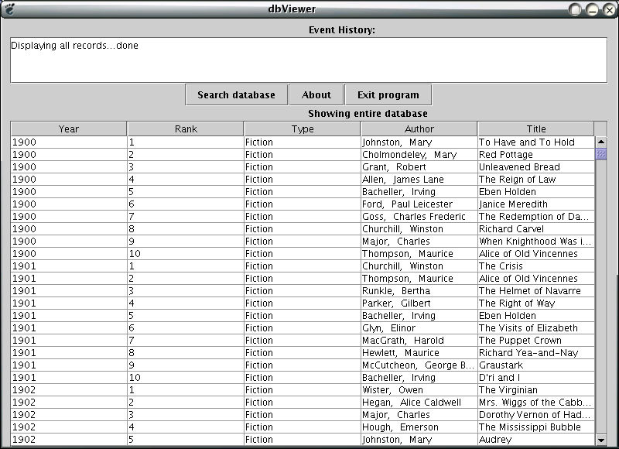
Task: Click the author cell Glyn, Elinor
Action: (419, 328)
